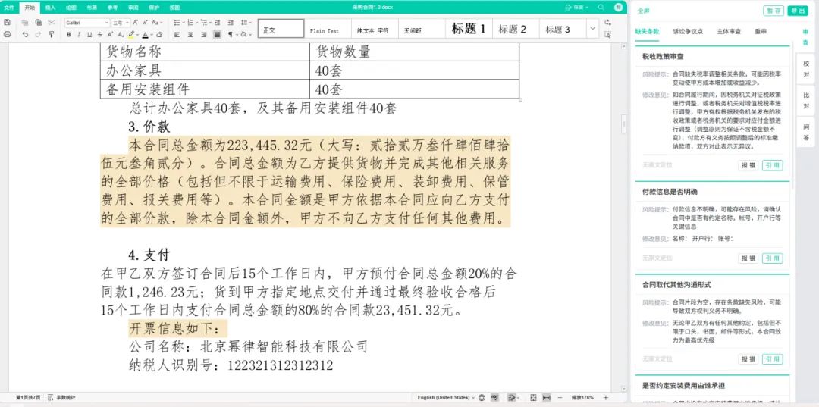
Task: Toggle justified text alignment
Action: click(217, 34)
